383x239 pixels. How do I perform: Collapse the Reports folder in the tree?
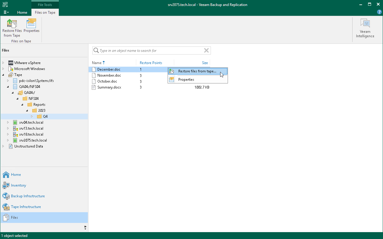(22, 104)
